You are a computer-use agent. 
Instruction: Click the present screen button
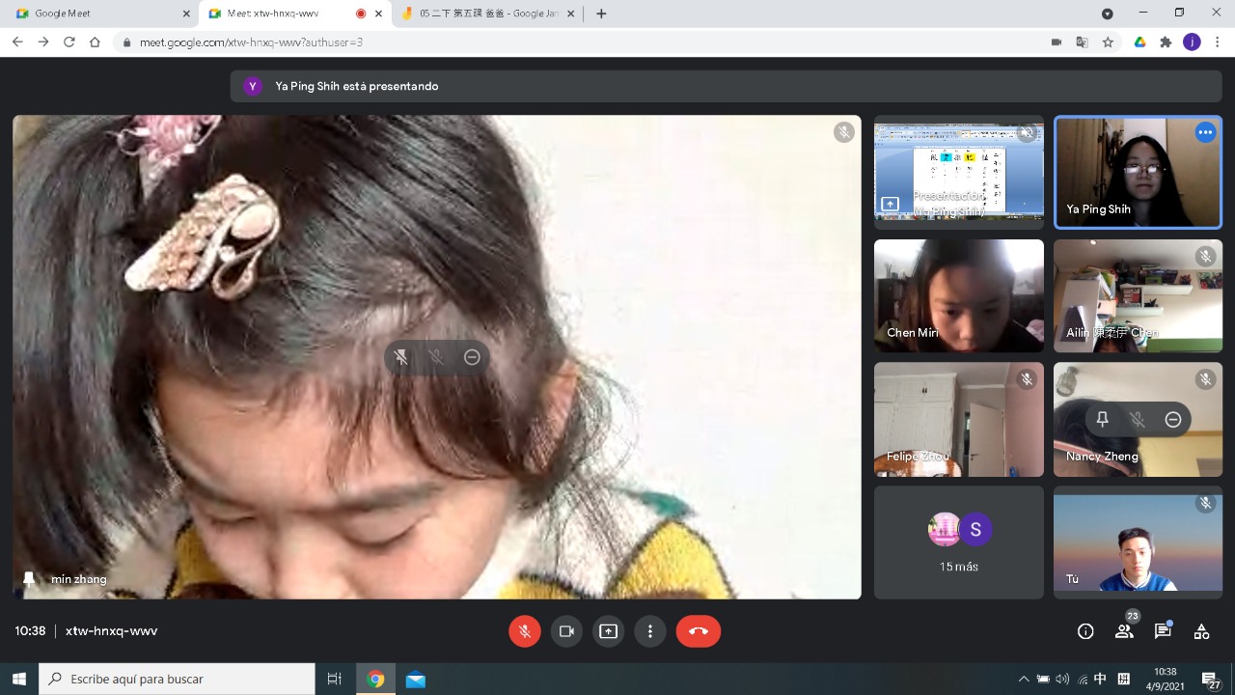(x=608, y=631)
